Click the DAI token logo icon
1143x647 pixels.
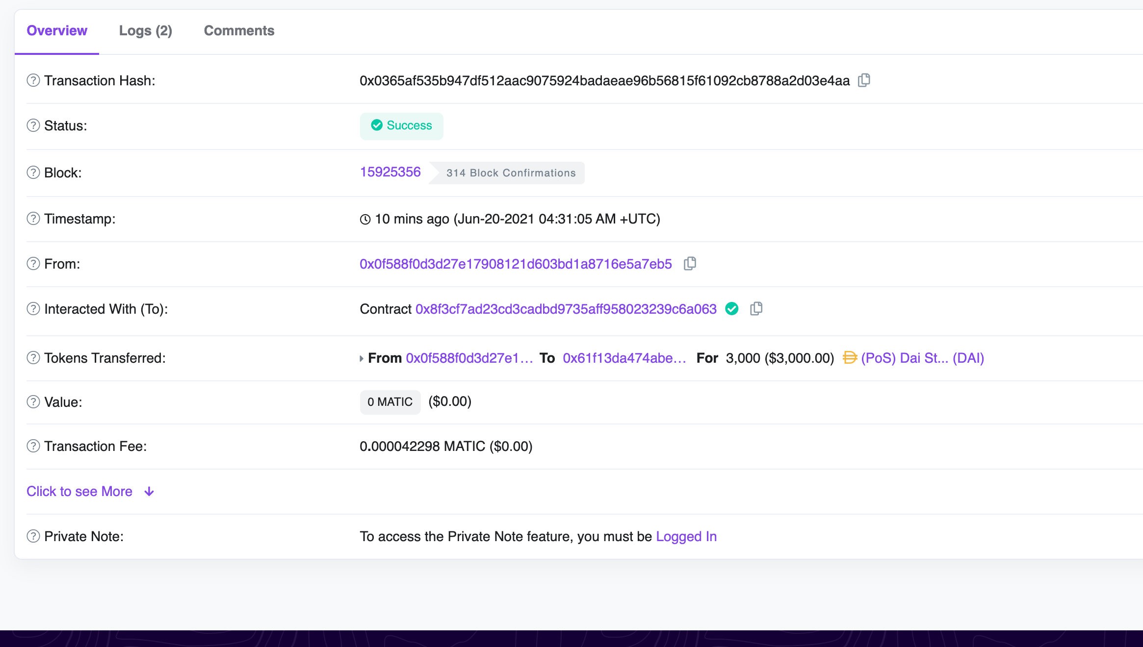pyautogui.click(x=850, y=358)
